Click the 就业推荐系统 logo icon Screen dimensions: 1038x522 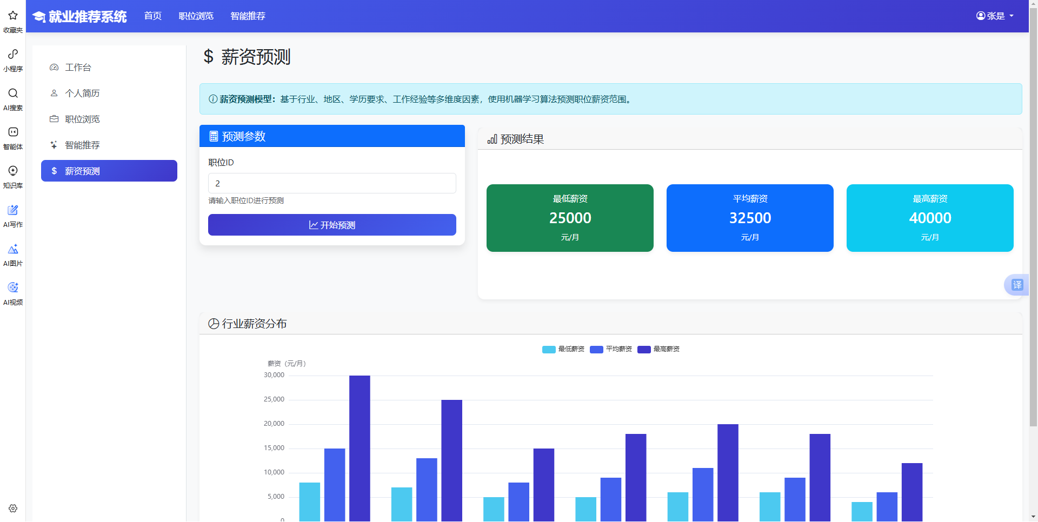[x=38, y=16]
